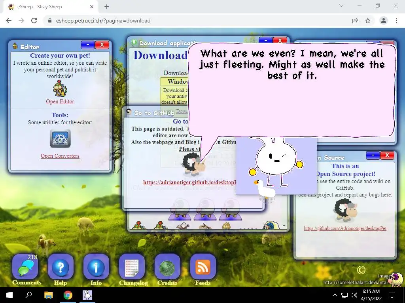This screenshot has height=303, width=405.
Task: Open the Feeds RSS icon
Action: (203, 267)
